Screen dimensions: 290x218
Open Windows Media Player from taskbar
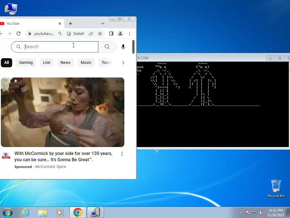pyautogui.click(x=60, y=212)
